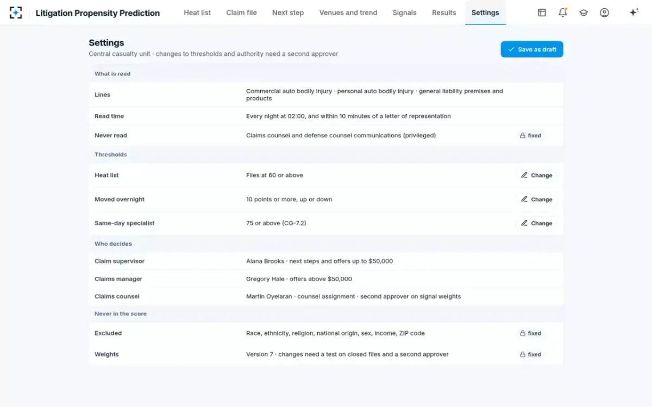Click the Weights row label

(106, 354)
